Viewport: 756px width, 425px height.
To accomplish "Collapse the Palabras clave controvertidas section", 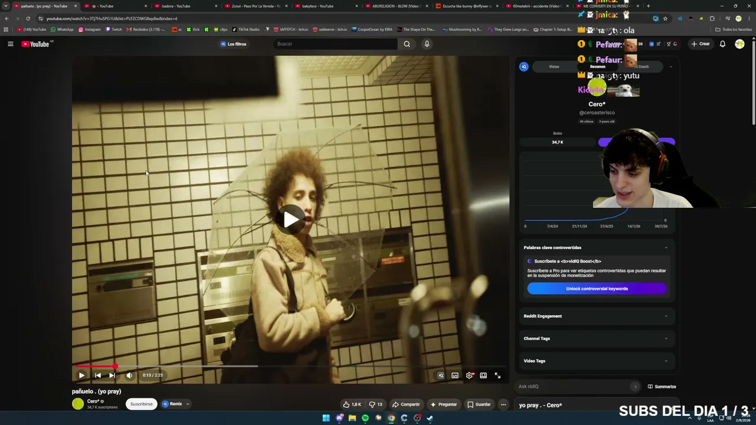I will [x=666, y=248].
